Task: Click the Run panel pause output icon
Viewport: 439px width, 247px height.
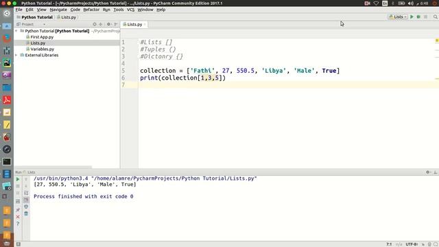Action: tap(18, 193)
